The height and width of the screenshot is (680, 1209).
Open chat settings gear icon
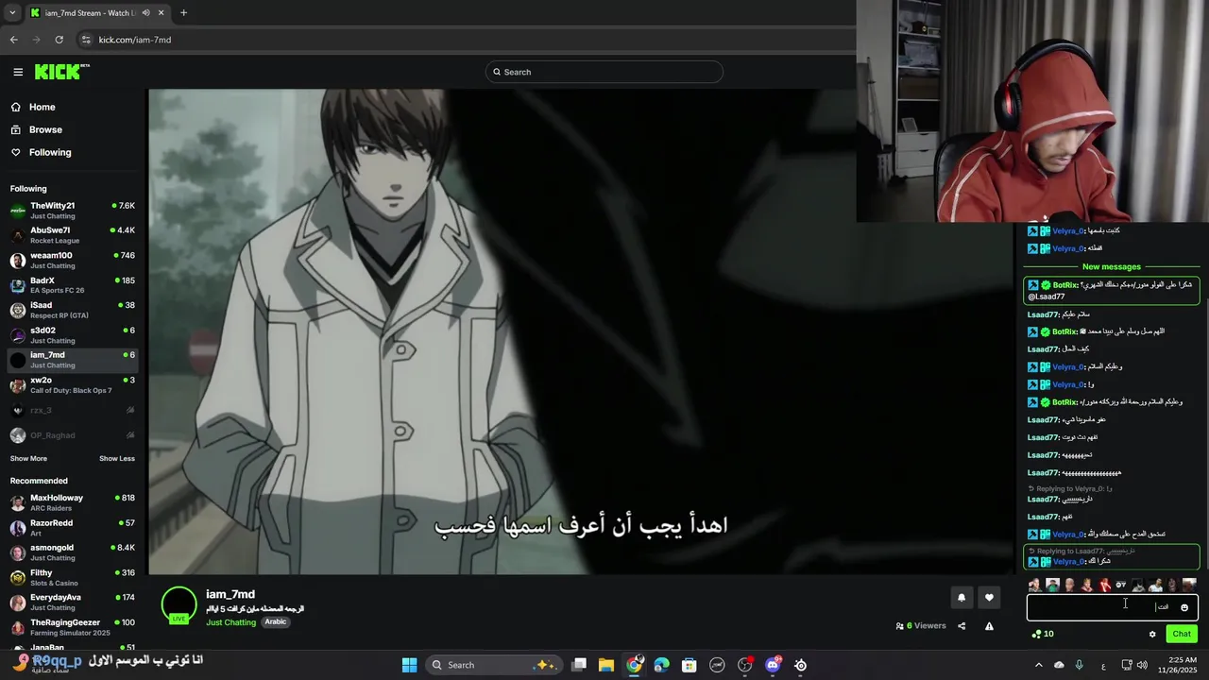[1152, 634]
